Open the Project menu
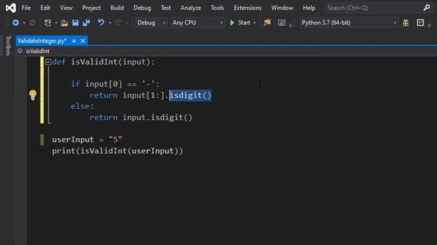 point(91,7)
